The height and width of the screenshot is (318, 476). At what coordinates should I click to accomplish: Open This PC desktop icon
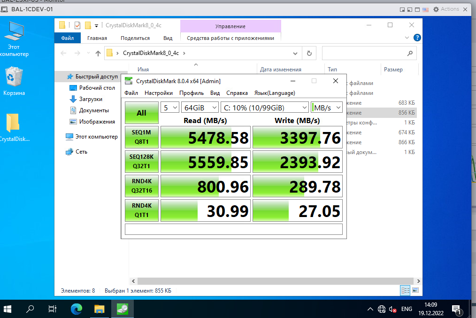click(x=14, y=39)
